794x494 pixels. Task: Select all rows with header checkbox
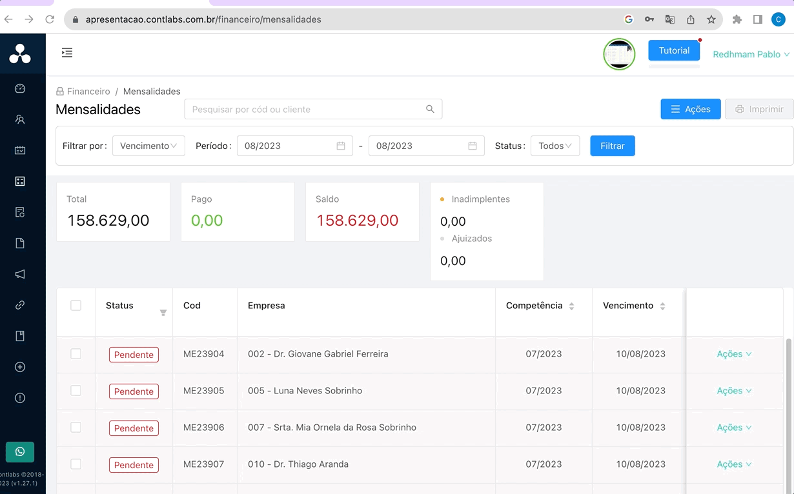tap(76, 306)
